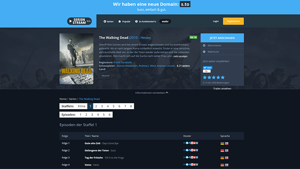
Task: Expand the description with mehr anzeigen
Action: (x=180, y=56)
